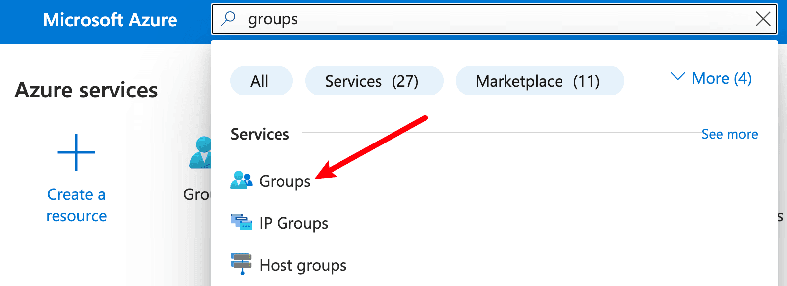Clear the search box with X
Screen dimensions: 787x286
coord(763,19)
